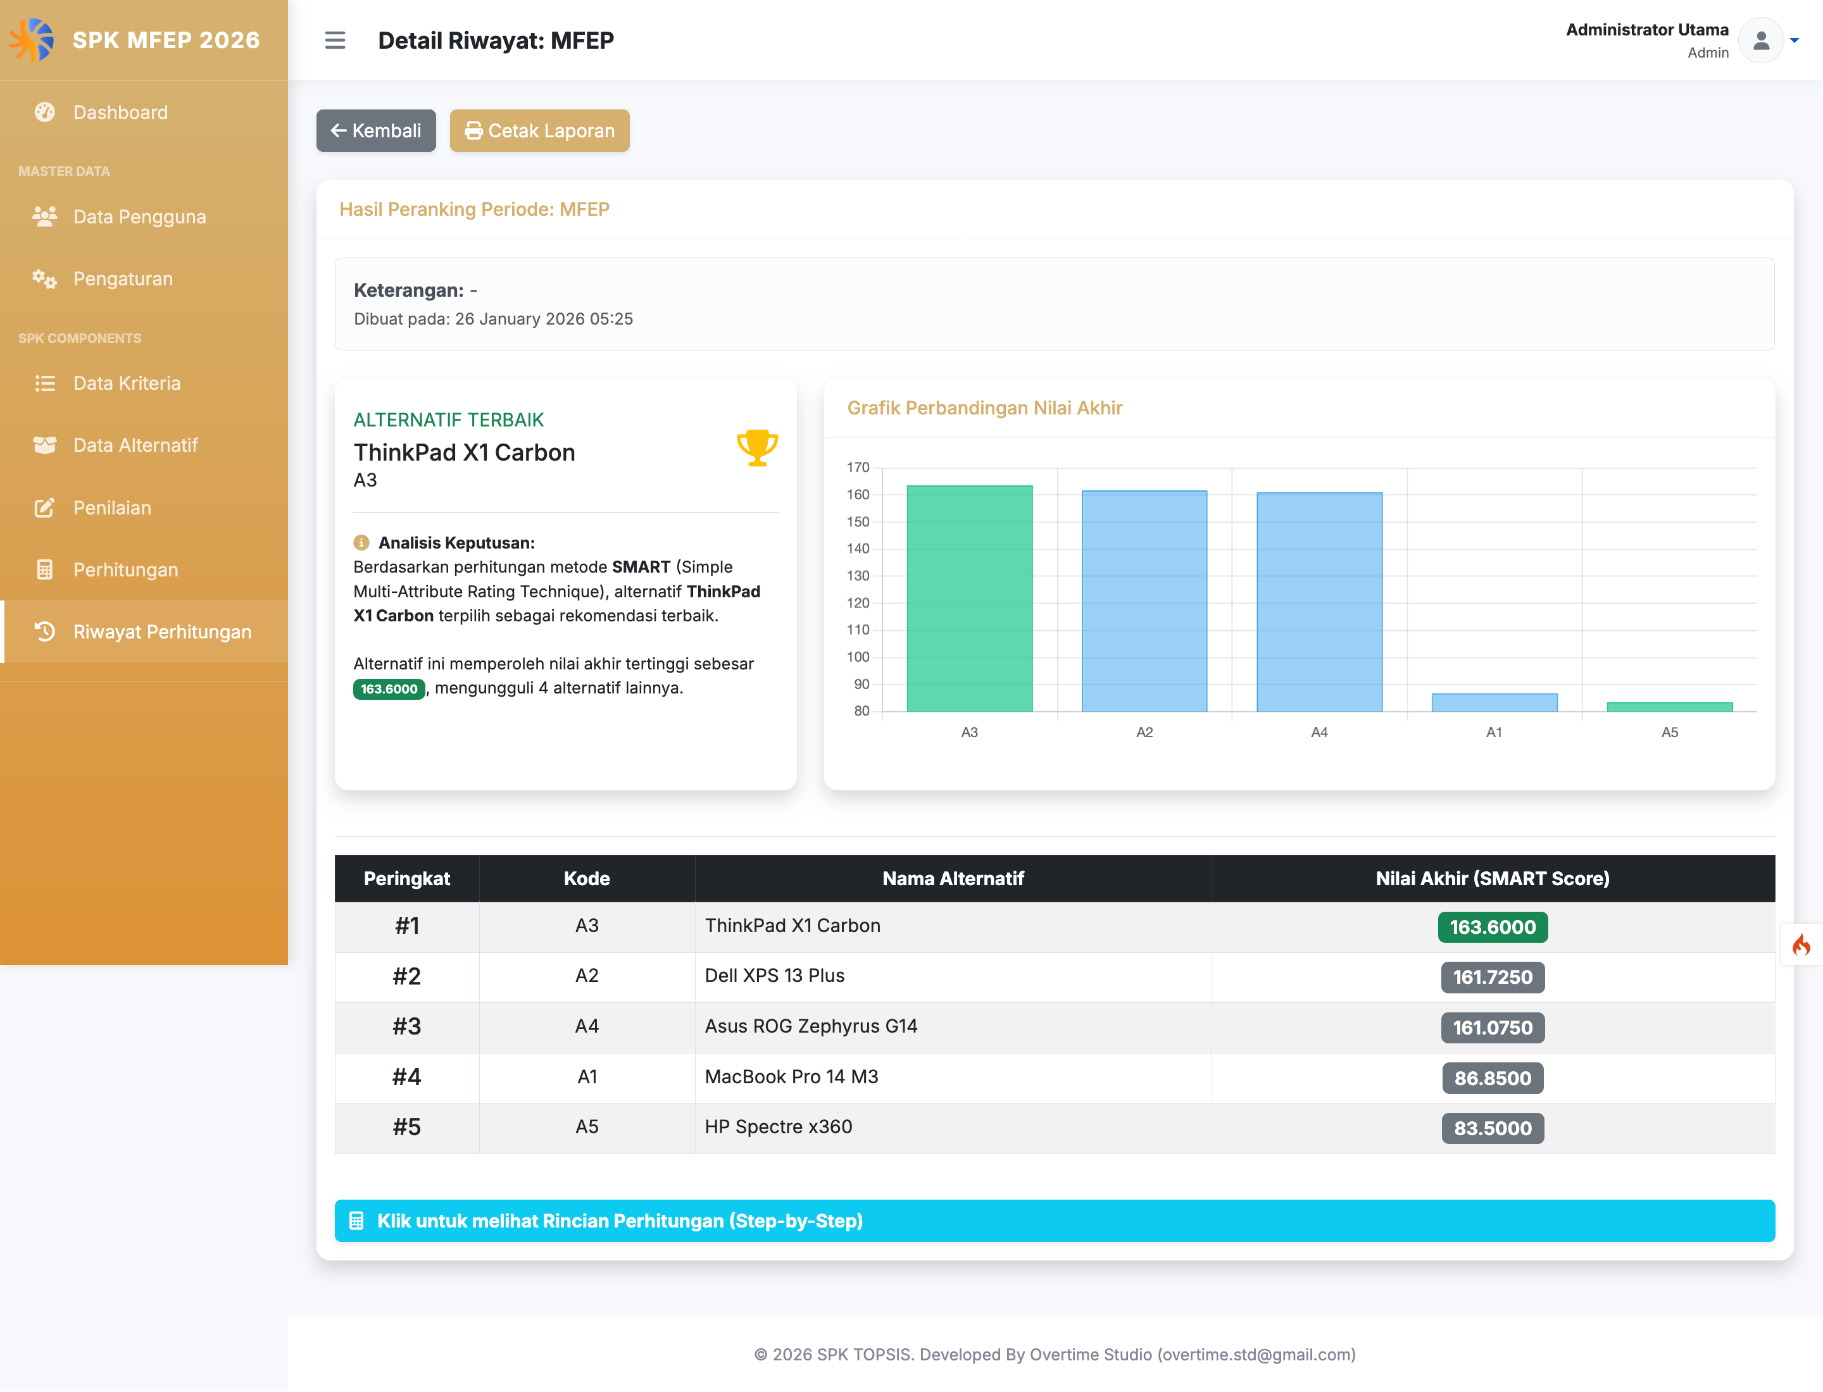Click the A2 code cell in the table
Screen dimensions: 1823x1392
point(587,977)
